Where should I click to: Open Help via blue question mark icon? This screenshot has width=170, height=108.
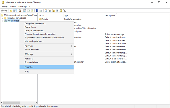[x=37, y=11]
